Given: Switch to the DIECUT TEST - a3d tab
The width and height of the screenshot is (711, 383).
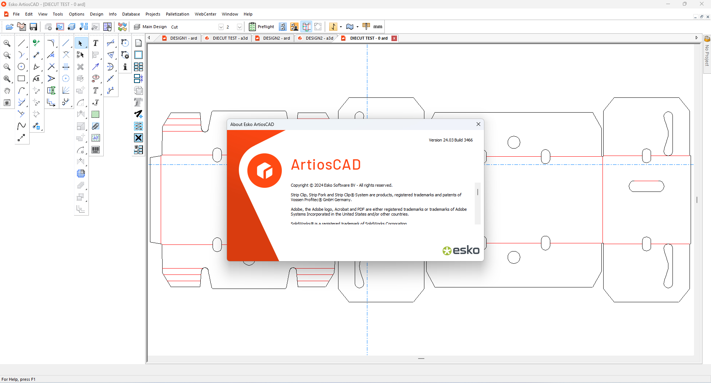Looking at the screenshot, I should [227, 38].
